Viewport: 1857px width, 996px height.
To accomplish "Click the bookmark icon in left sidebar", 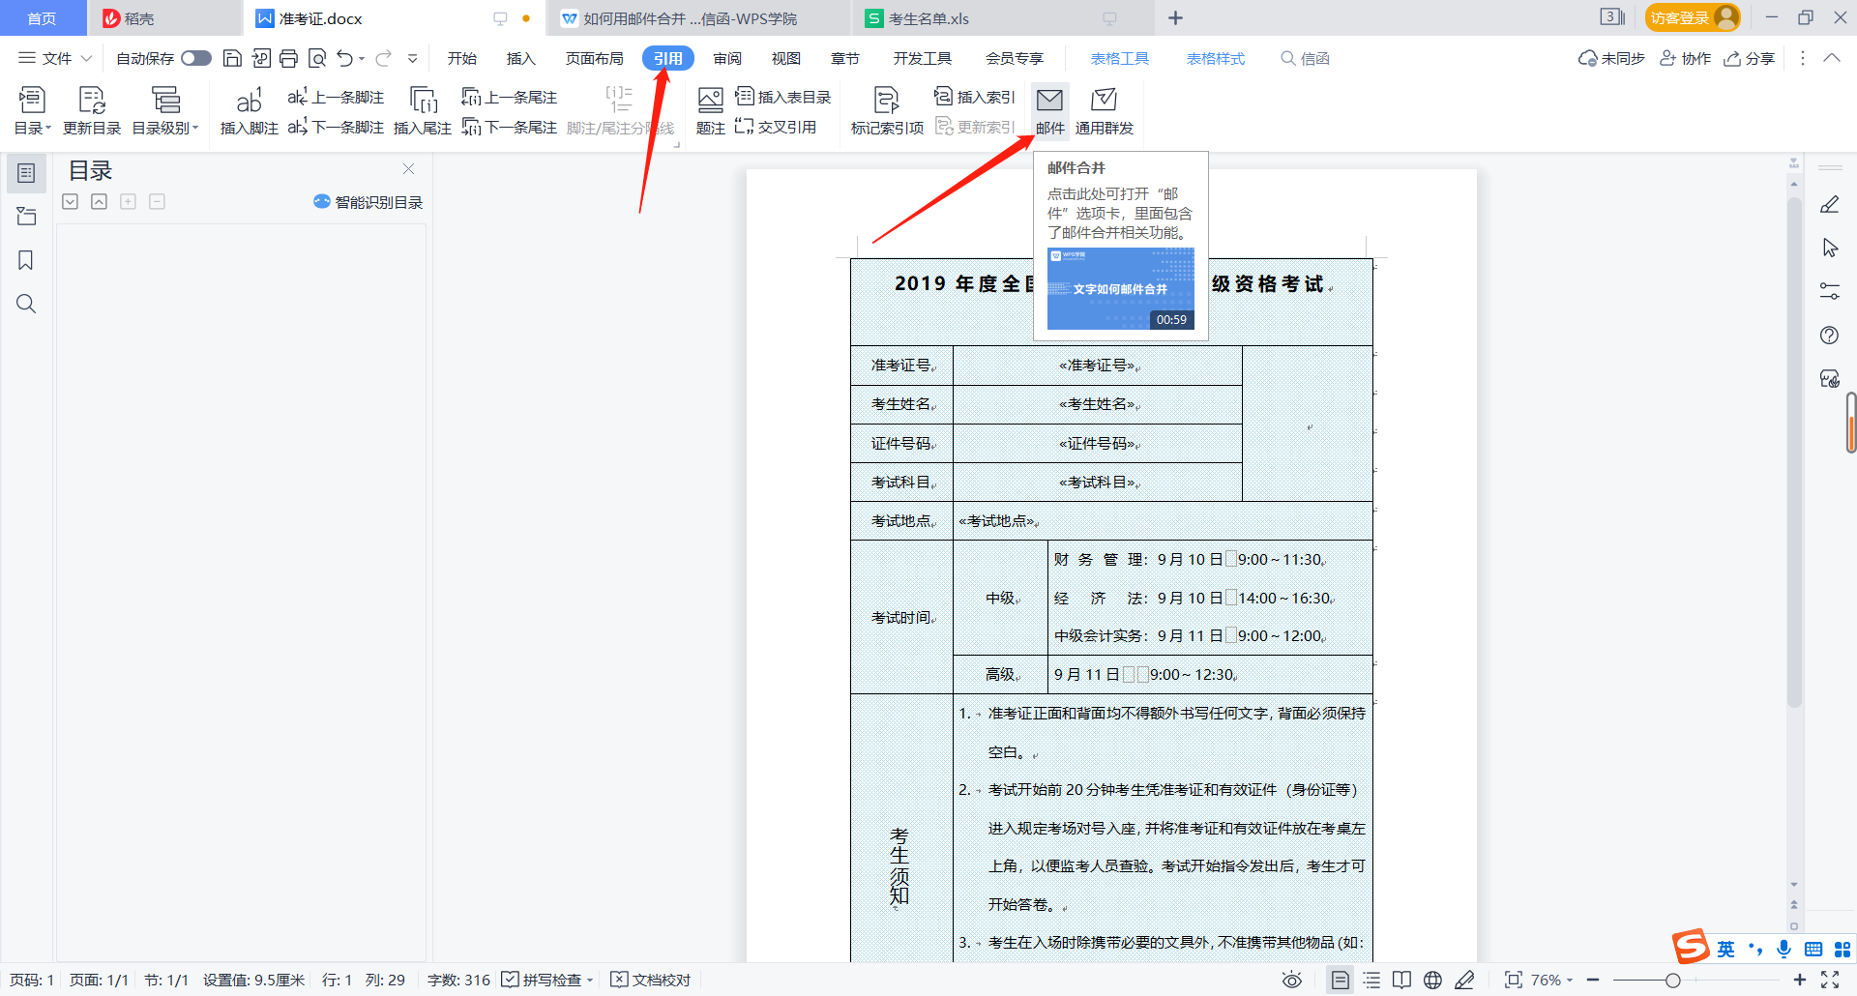I will (26, 260).
